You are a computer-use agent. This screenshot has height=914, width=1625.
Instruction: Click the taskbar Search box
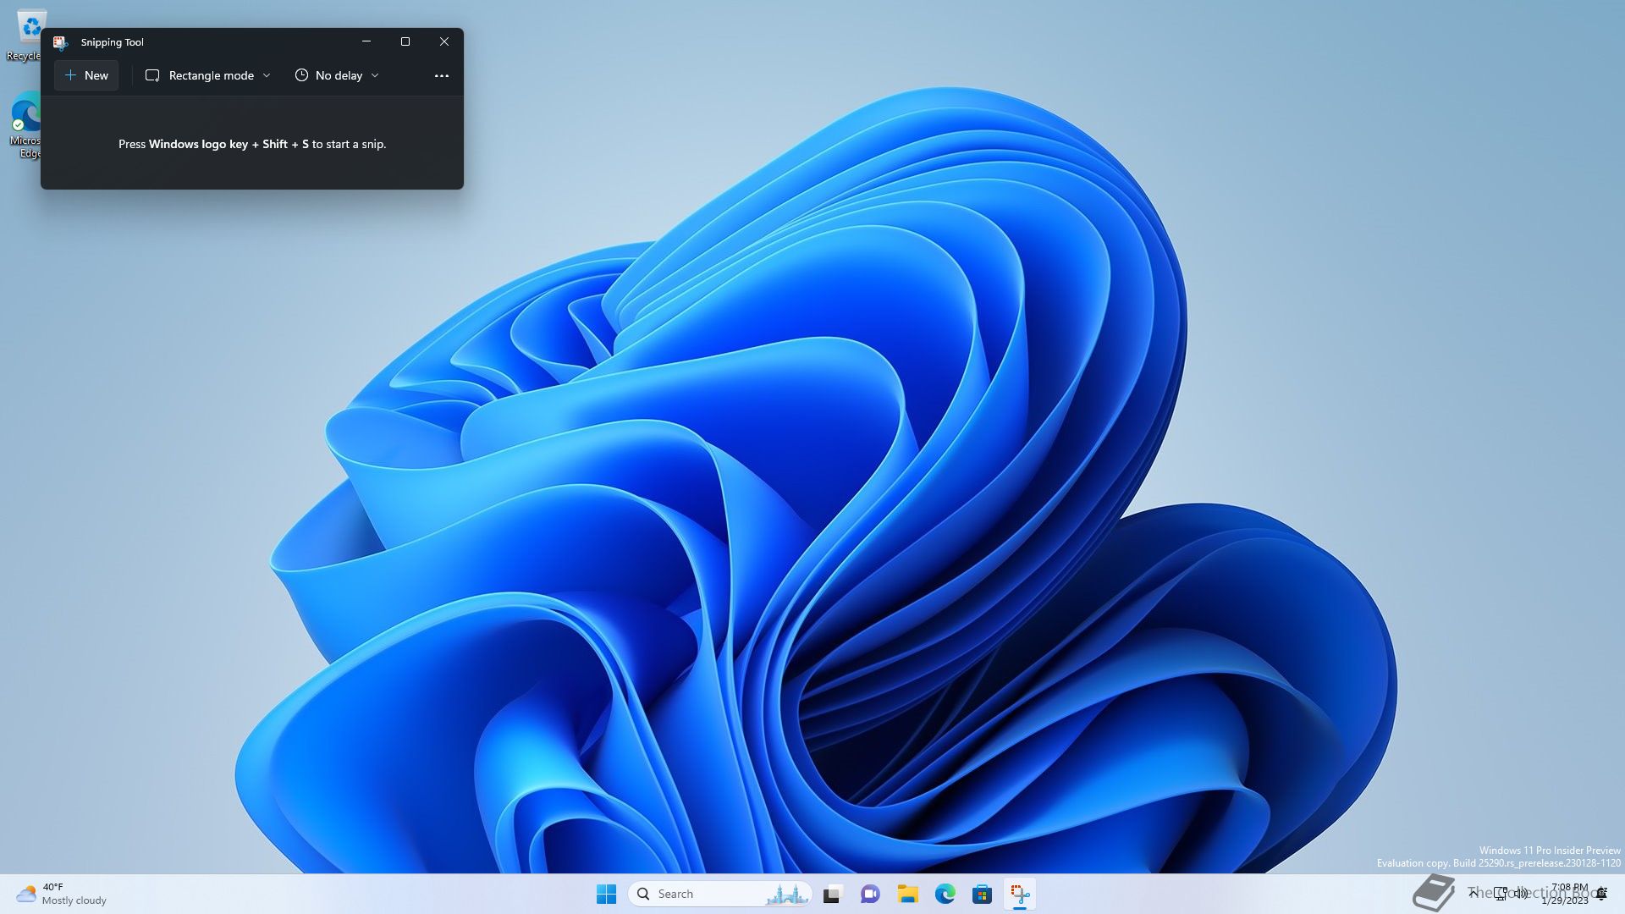click(x=720, y=894)
